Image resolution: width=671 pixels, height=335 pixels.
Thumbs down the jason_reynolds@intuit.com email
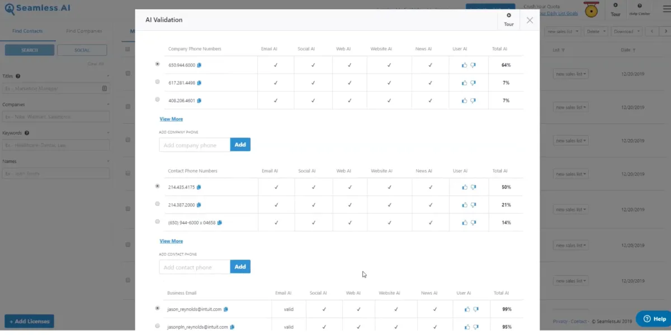476,309
